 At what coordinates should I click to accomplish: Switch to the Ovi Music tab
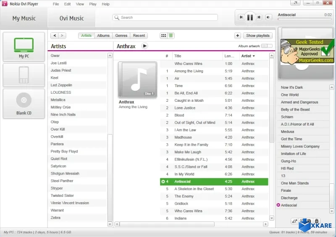[x=71, y=18]
